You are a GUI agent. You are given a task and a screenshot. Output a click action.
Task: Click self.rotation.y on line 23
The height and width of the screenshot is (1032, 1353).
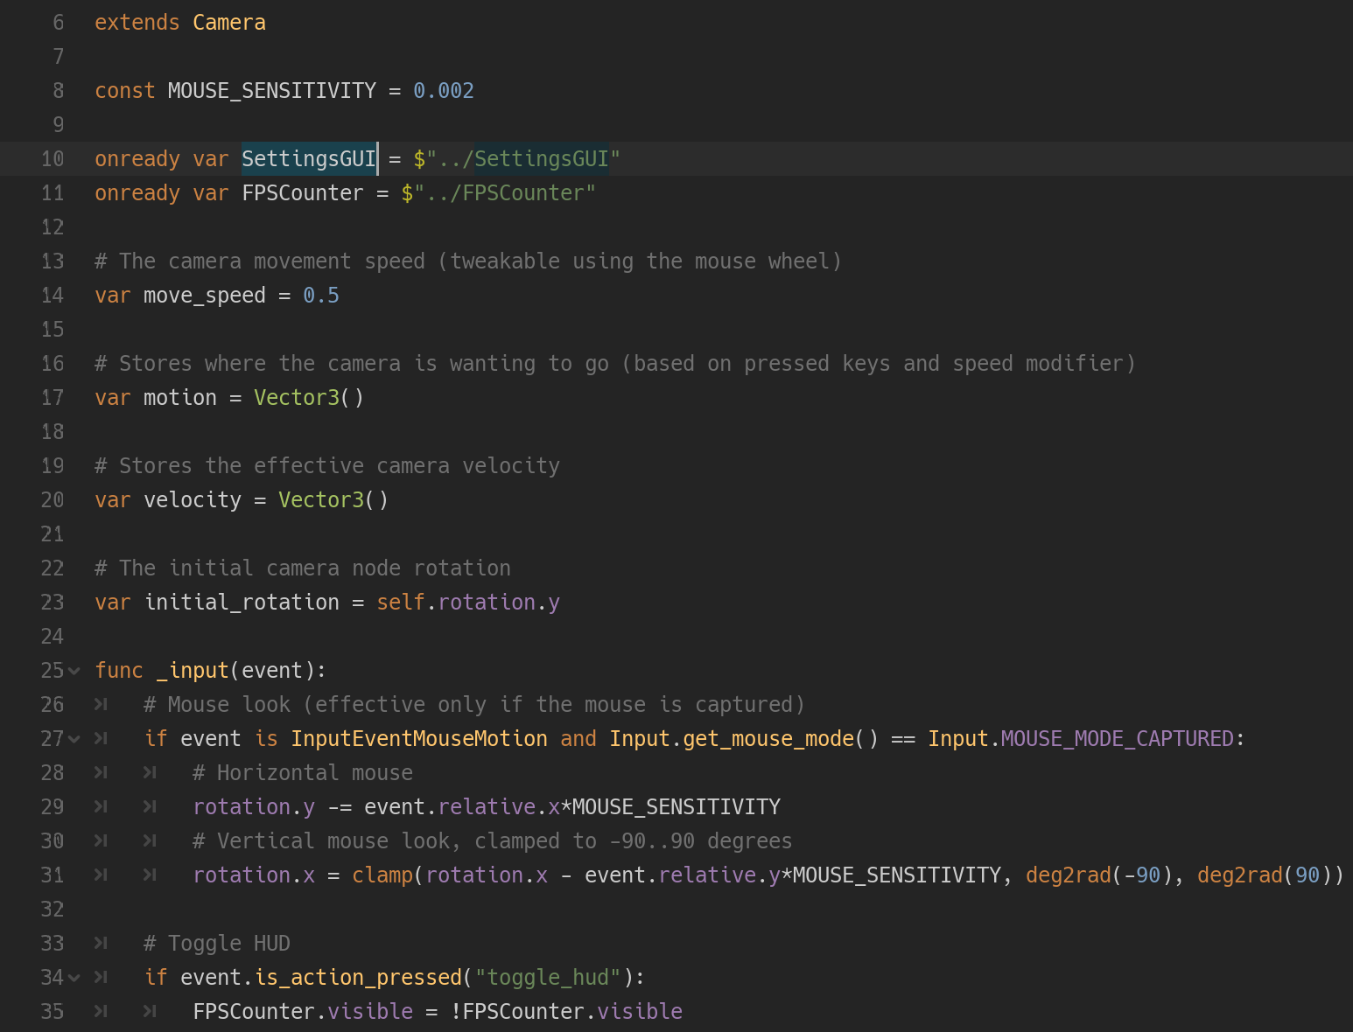pyautogui.click(x=468, y=603)
